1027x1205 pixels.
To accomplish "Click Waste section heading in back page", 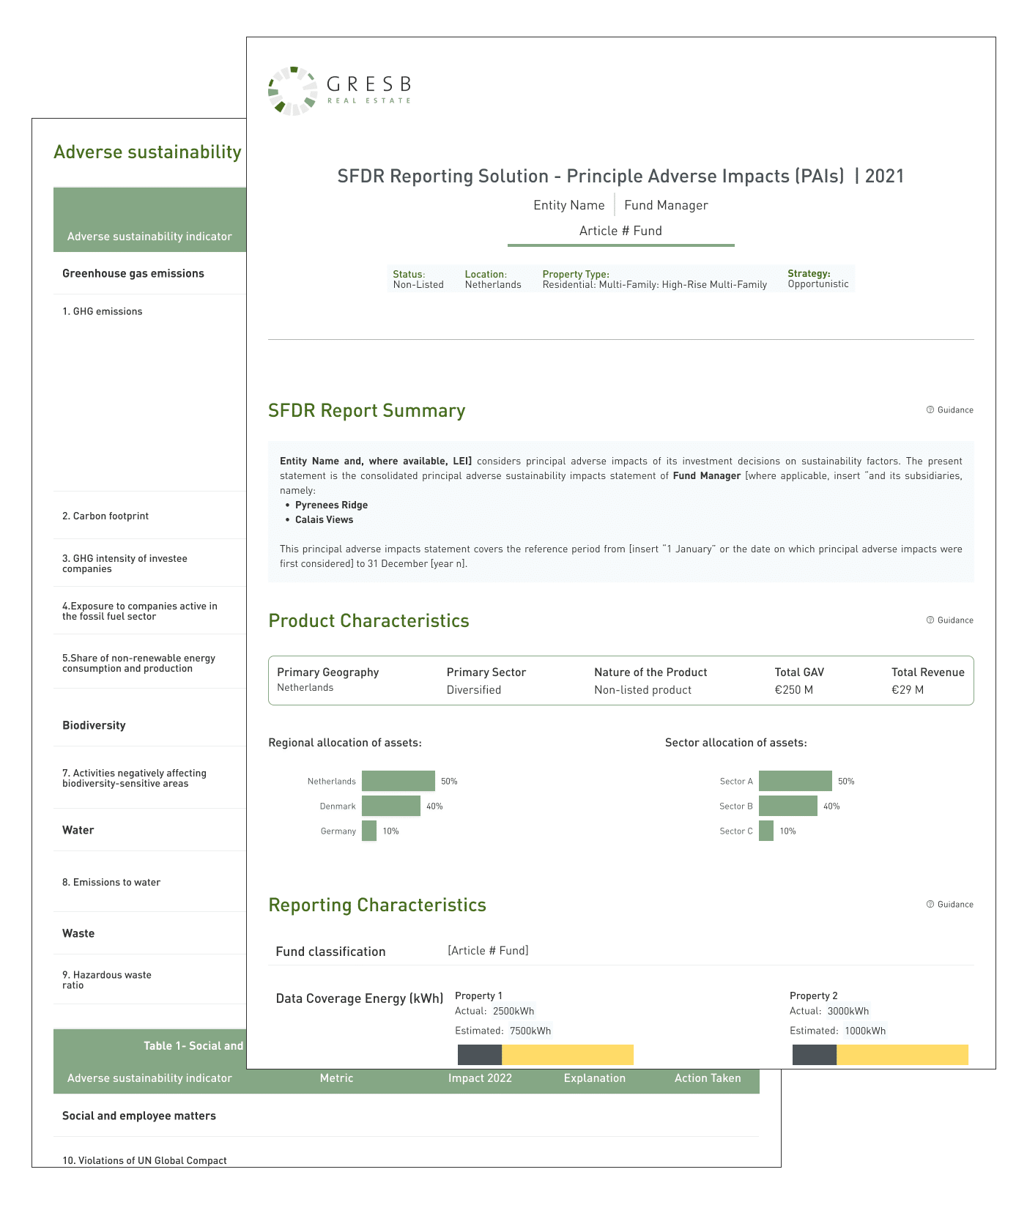I will pyautogui.click(x=78, y=934).
